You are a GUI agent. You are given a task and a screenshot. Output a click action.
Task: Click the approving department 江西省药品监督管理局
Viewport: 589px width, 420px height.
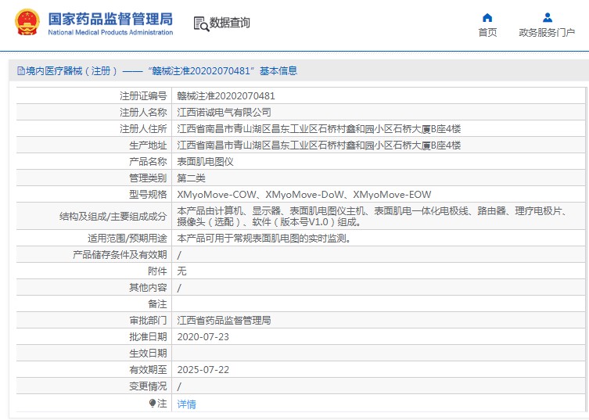(x=224, y=321)
